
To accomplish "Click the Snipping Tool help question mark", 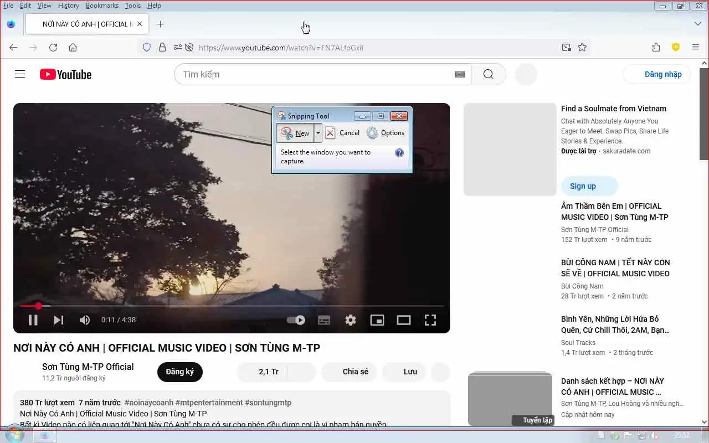I will tap(399, 153).
